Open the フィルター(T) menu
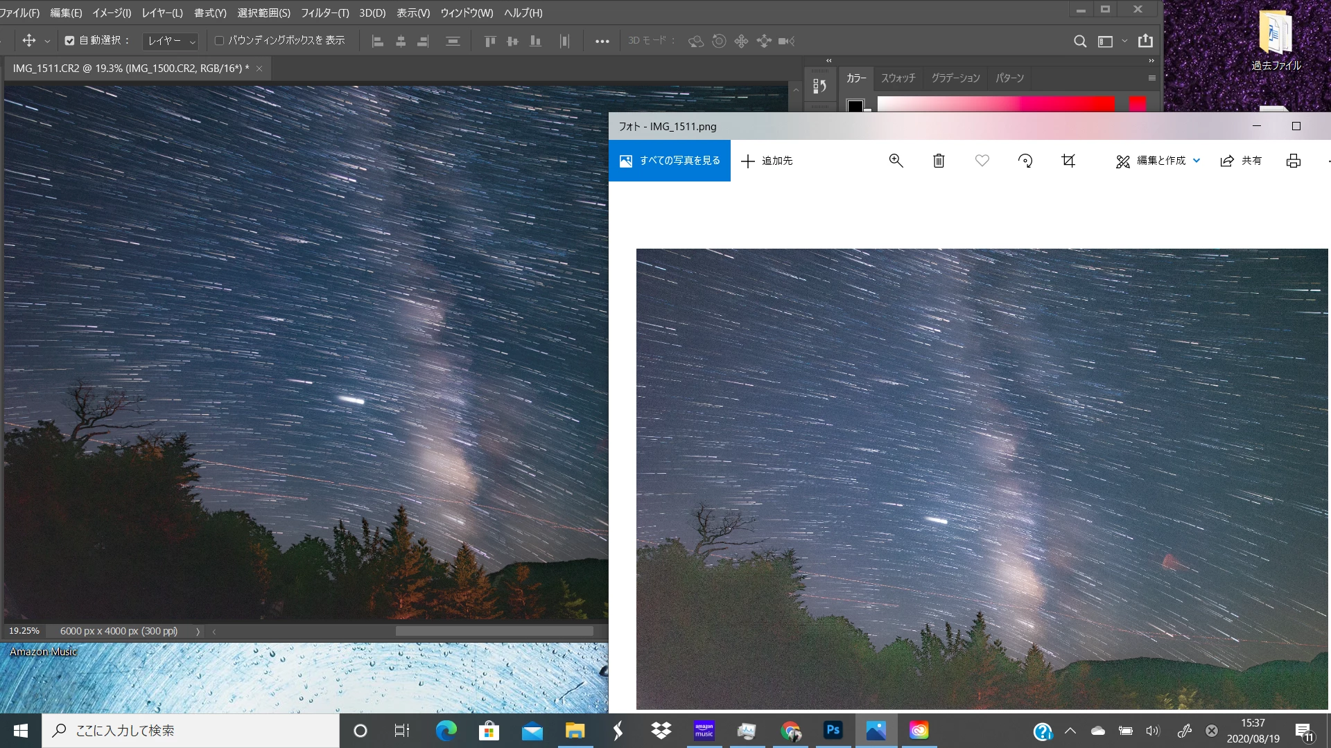1331x748 pixels. point(324,13)
